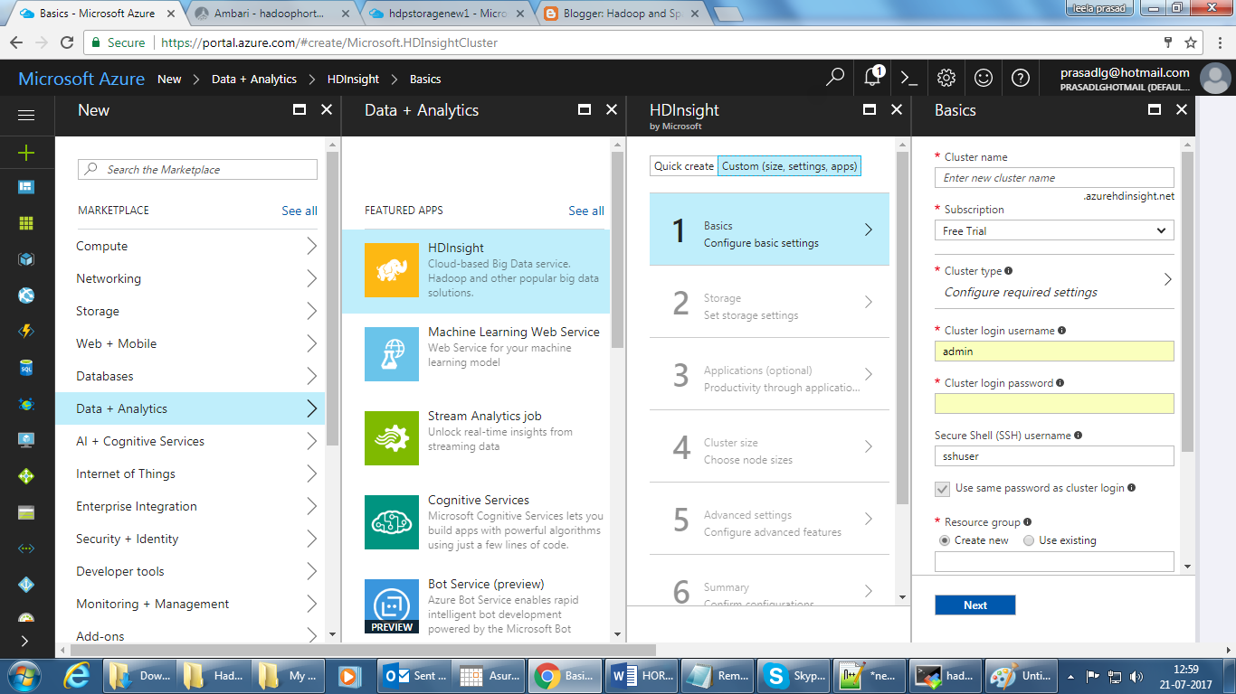Image resolution: width=1236 pixels, height=694 pixels.
Task: Select the SQL databases icon in the sidebar
Action: [26, 369]
